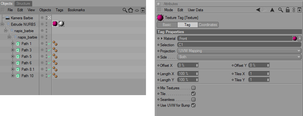Click the search magnifier in Objects manager
Screen dimensions: 303x116
[125, 10]
